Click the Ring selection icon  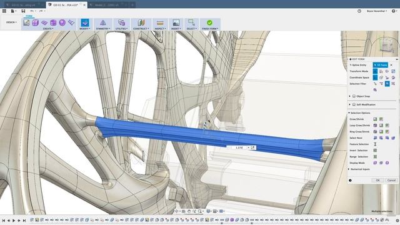375,132
